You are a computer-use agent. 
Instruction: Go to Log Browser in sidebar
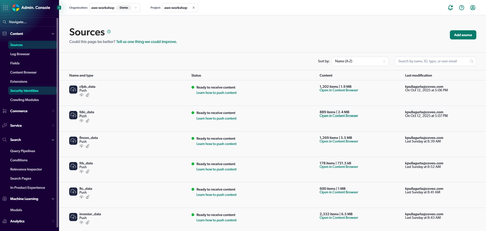pos(20,54)
